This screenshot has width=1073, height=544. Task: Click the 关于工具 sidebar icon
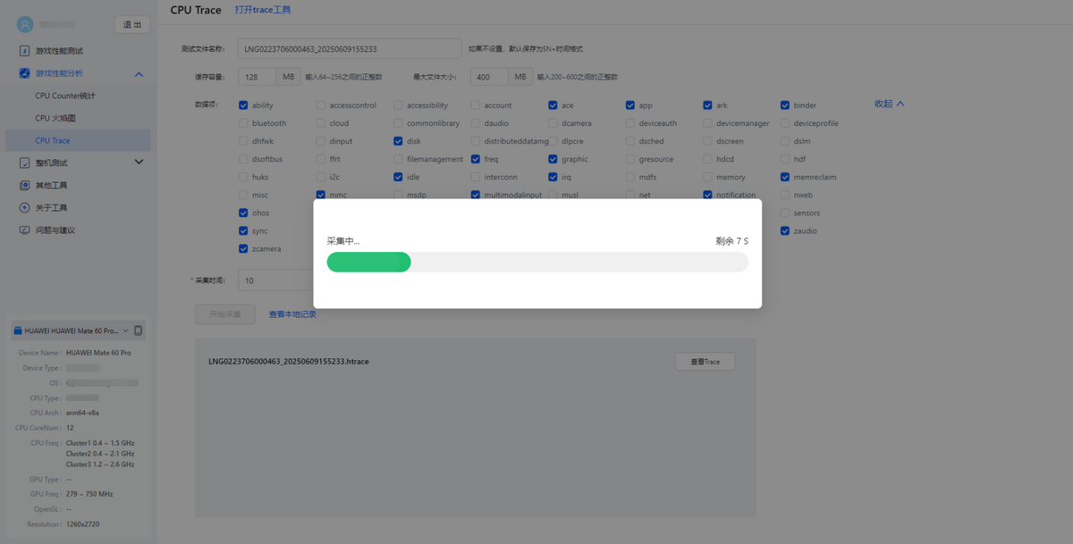25,207
